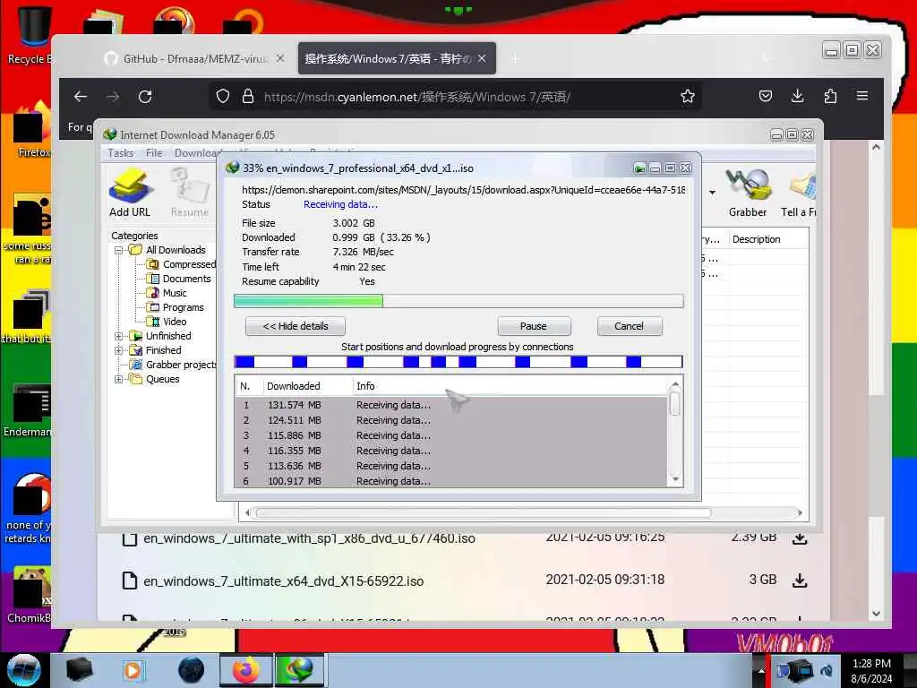Screen dimensions: 917x688
Task: Expand the Unfinished category
Action: (119, 337)
